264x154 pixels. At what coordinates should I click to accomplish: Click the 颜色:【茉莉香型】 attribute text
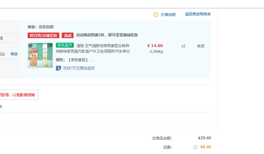tap(74, 60)
